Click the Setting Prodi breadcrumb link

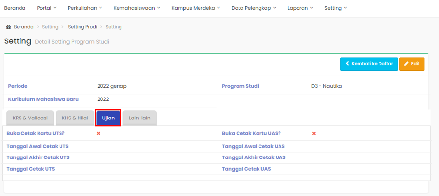(82, 27)
